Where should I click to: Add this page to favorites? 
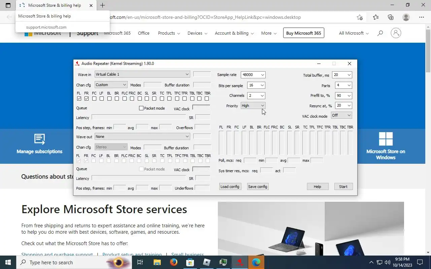tap(360, 17)
